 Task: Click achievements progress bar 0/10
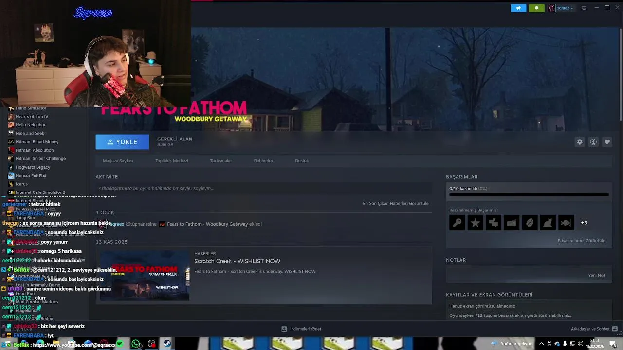(x=529, y=195)
